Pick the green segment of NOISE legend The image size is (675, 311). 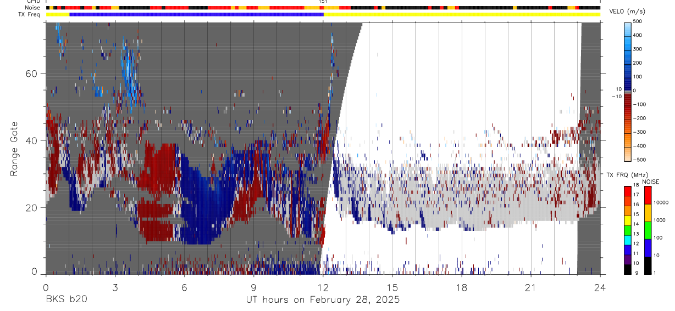click(x=648, y=230)
